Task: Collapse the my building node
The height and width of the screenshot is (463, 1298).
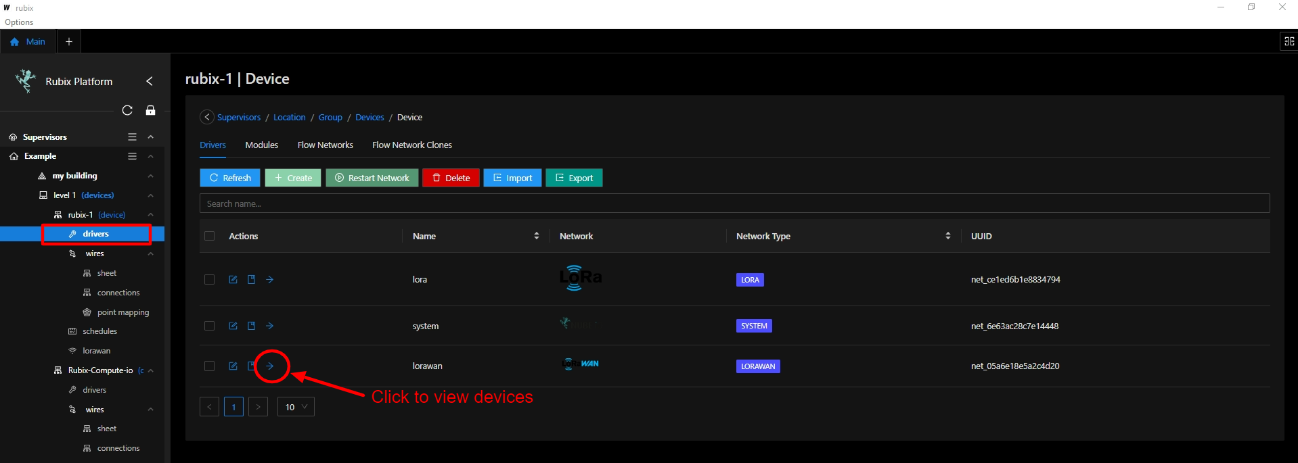Action: coord(150,176)
